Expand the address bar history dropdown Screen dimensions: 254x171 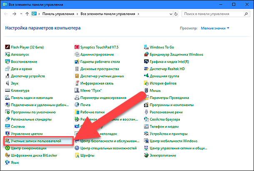coord(171,14)
